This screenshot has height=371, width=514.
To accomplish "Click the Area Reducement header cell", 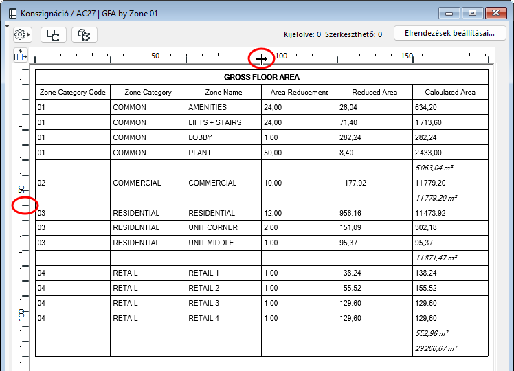I will point(299,92).
